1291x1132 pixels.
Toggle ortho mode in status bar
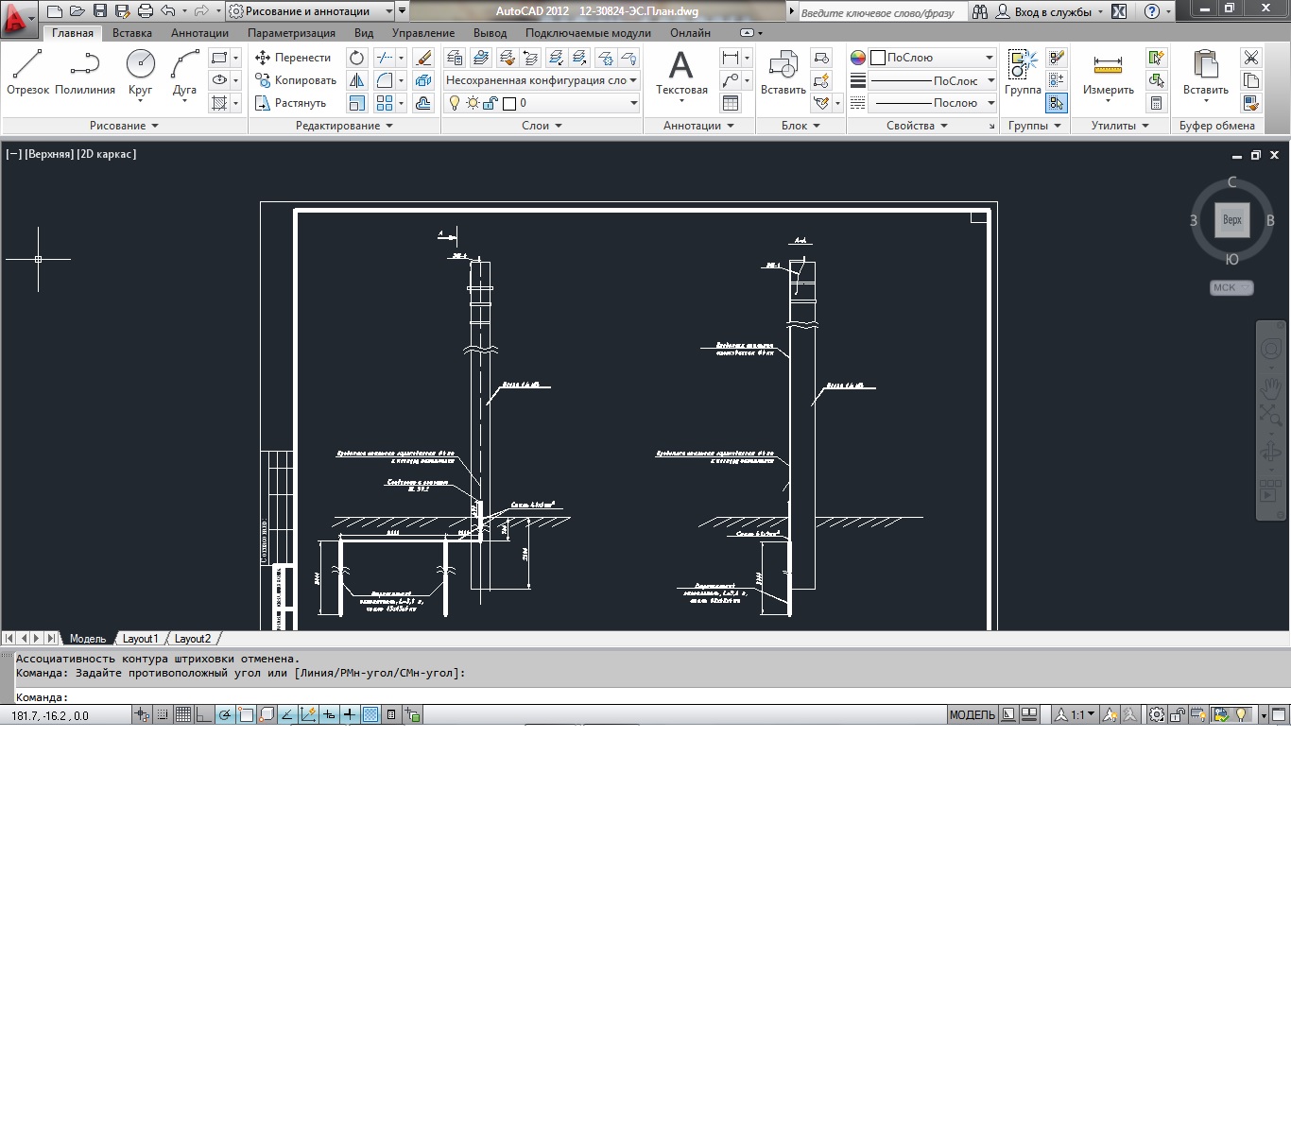pyautogui.click(x=204, y=715)
